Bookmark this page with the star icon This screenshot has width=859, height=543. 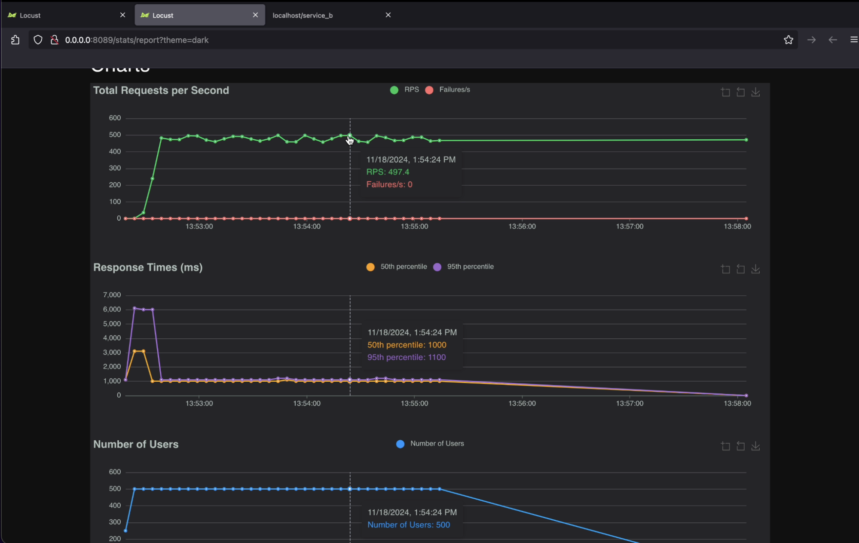788,40
